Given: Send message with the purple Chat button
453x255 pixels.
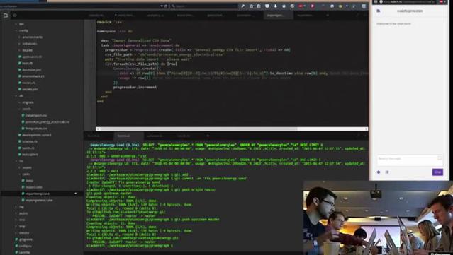Looking at the screenshot, I should [437, 172].
